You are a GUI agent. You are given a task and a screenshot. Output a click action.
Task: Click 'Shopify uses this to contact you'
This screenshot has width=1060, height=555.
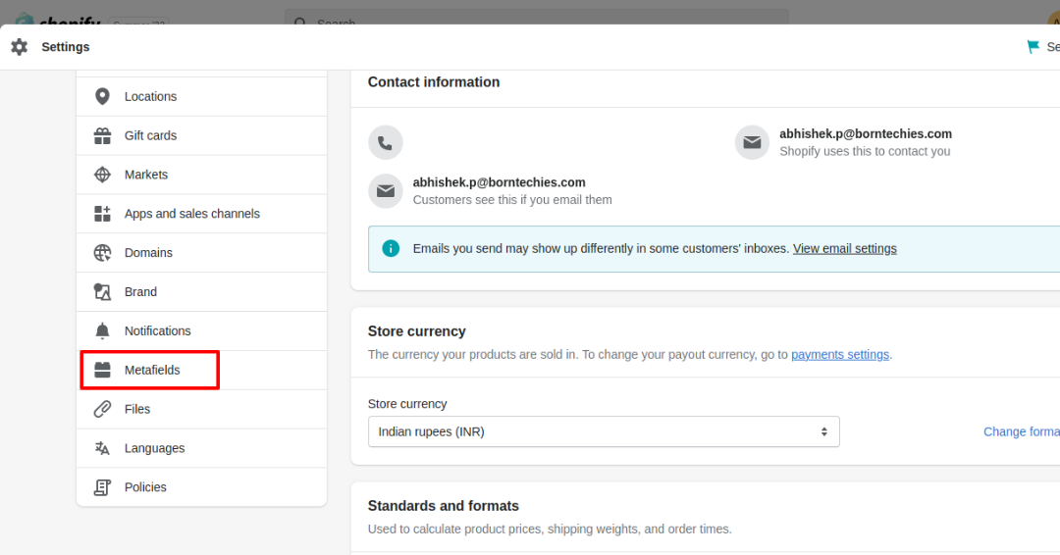865,151
